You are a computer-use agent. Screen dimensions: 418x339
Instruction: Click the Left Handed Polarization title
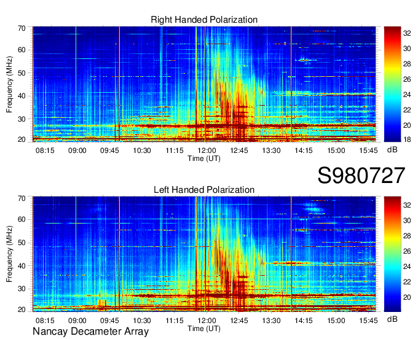click(x=204, y=190)
